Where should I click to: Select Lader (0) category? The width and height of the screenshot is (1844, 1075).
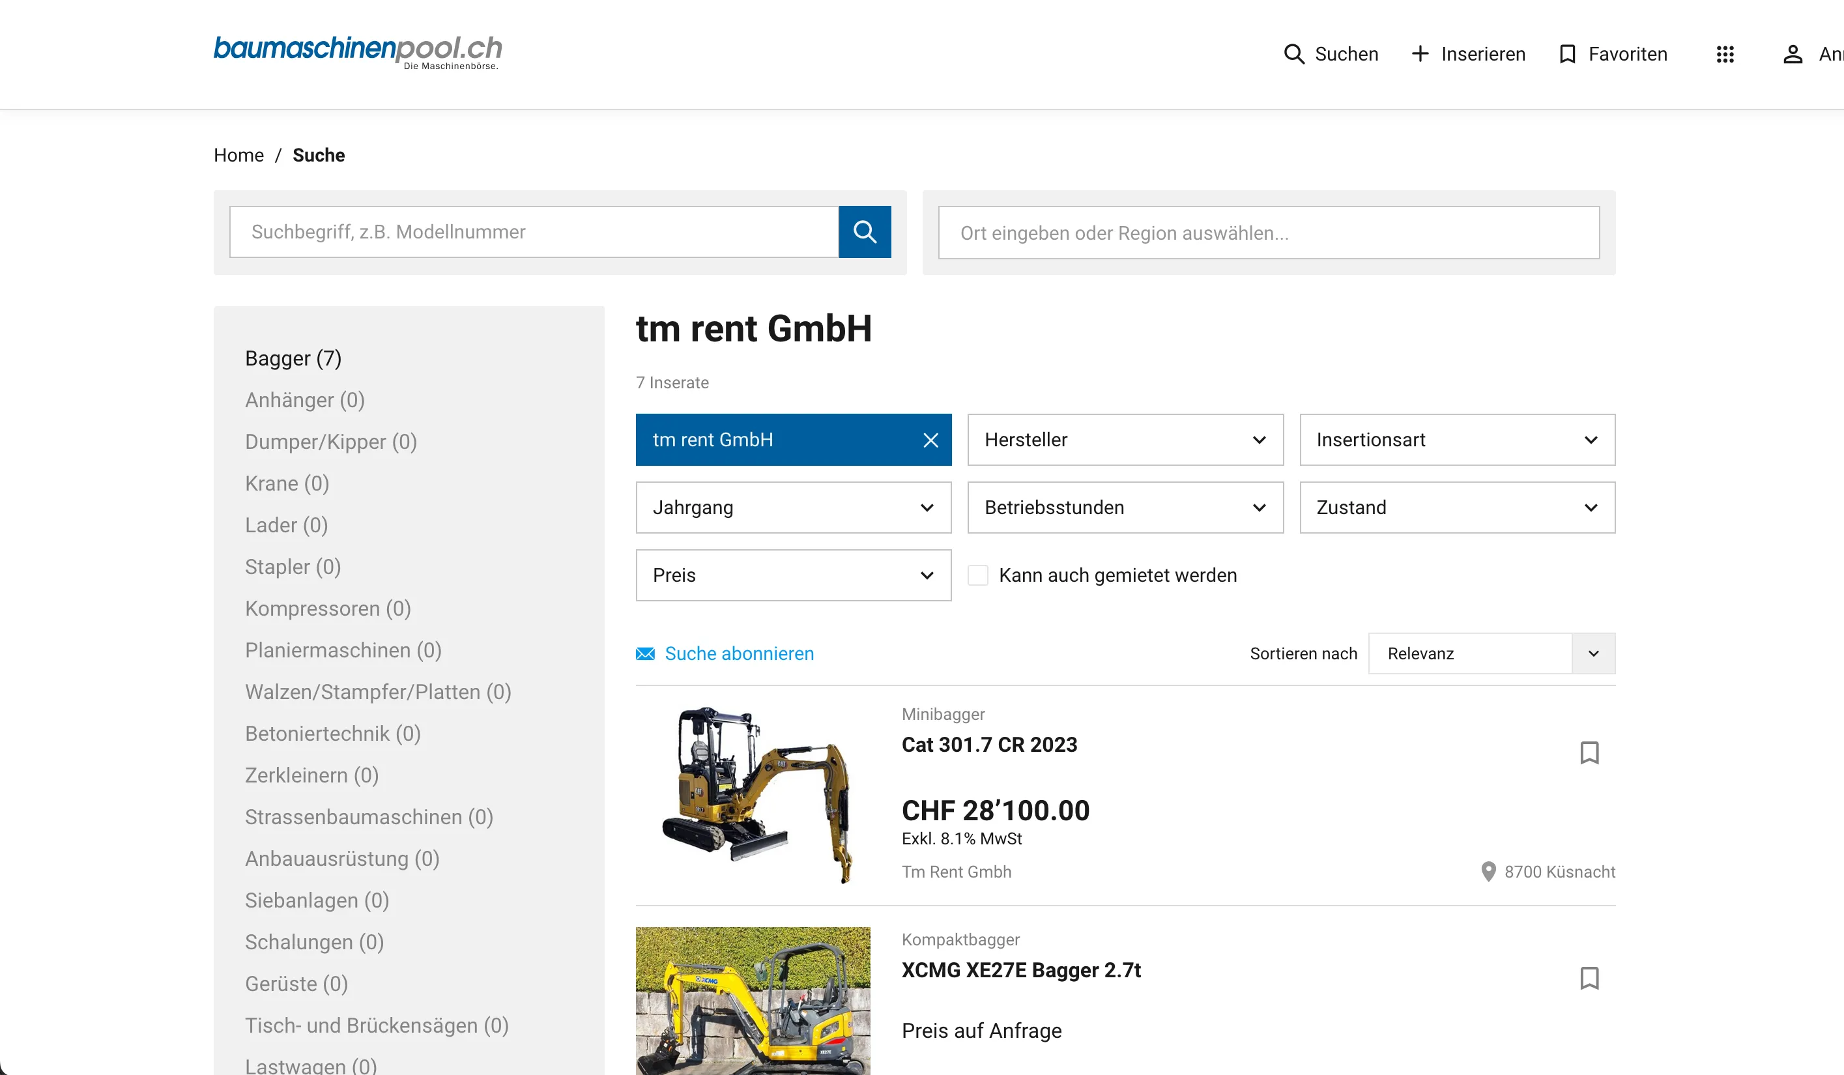(286, 525)
